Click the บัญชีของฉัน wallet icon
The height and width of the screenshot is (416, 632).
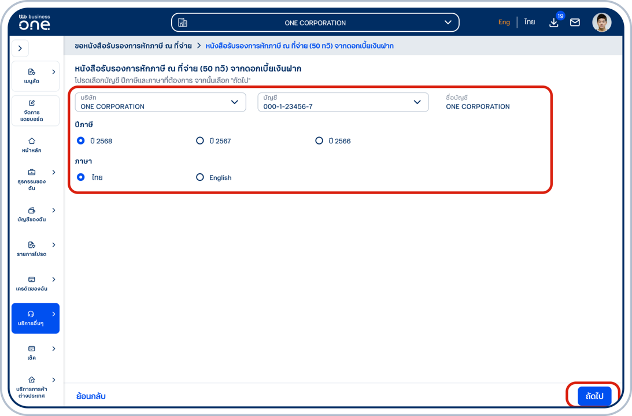[31, 210]
